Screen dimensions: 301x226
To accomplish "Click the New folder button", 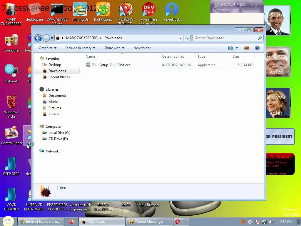I will (x=142, y=48).
